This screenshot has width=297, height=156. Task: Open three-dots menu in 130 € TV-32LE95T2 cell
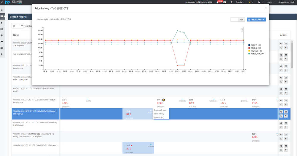click(151, 145)
